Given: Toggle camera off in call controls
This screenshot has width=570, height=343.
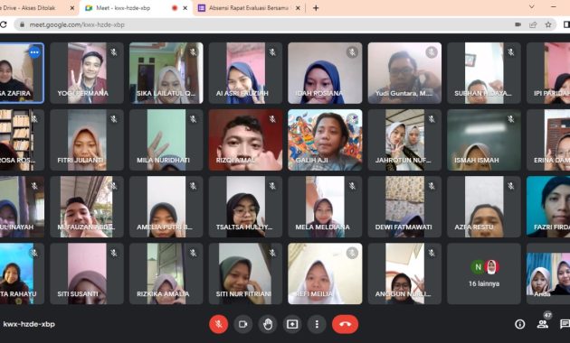Looking at the screenshot, I should click(242, 324).
